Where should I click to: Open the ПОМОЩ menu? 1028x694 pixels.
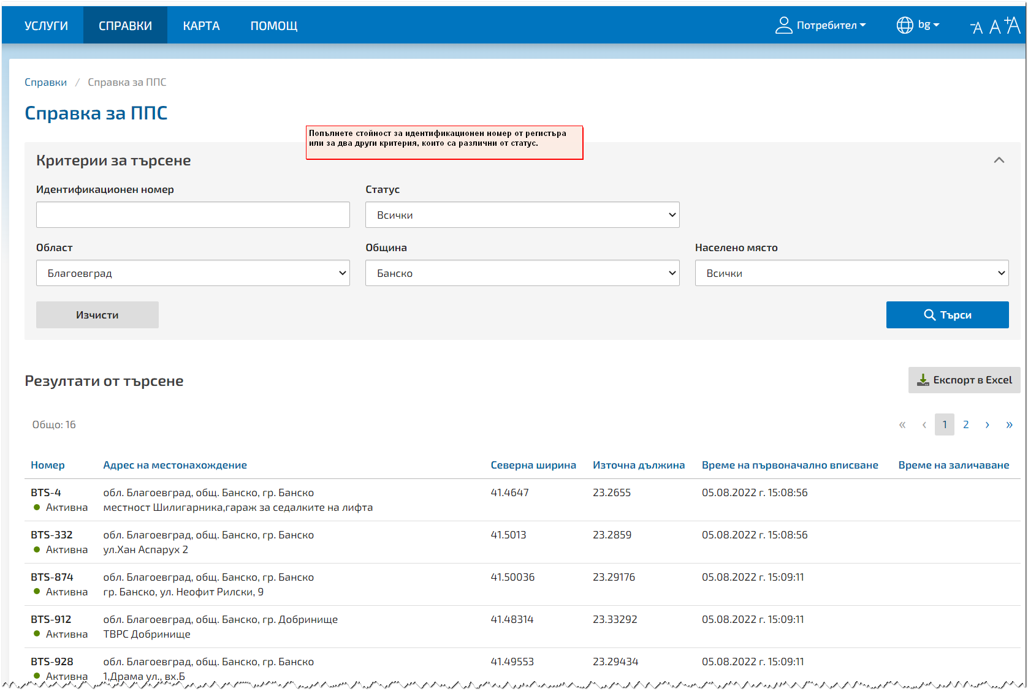coord(274,26)
